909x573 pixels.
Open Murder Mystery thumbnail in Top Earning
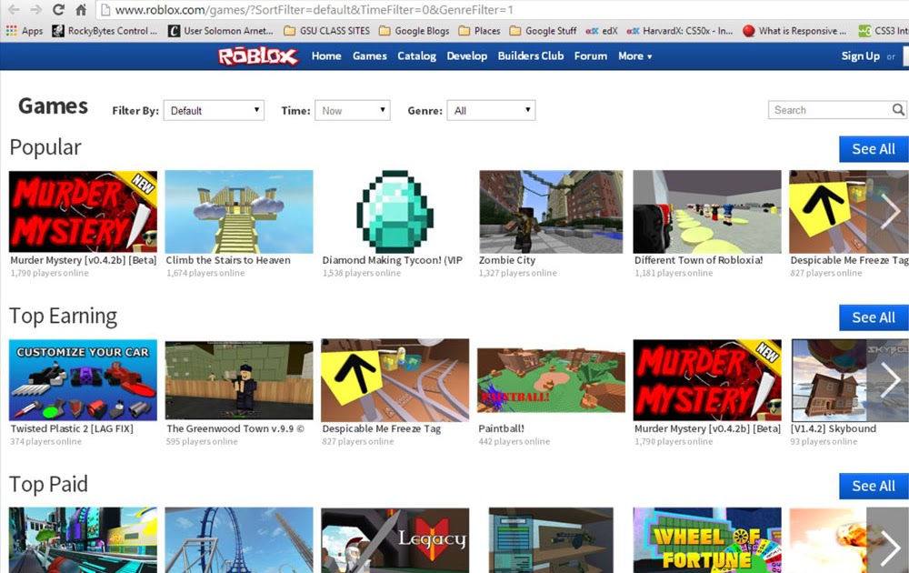coord(707,380)
